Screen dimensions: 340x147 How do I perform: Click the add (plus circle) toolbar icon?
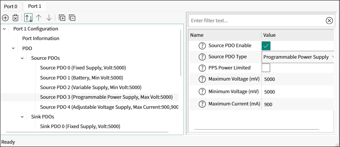pyautogui.click(x=5, y=18)
